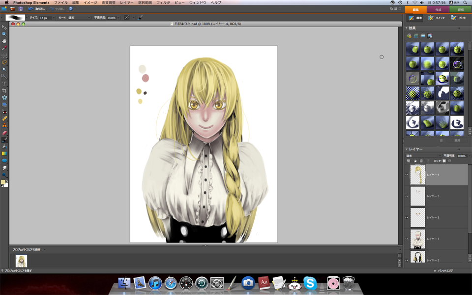Select the Red Eye Removal tool
Image resolution: width=472 pixels, height=295 pixels.
coord(4,112)
